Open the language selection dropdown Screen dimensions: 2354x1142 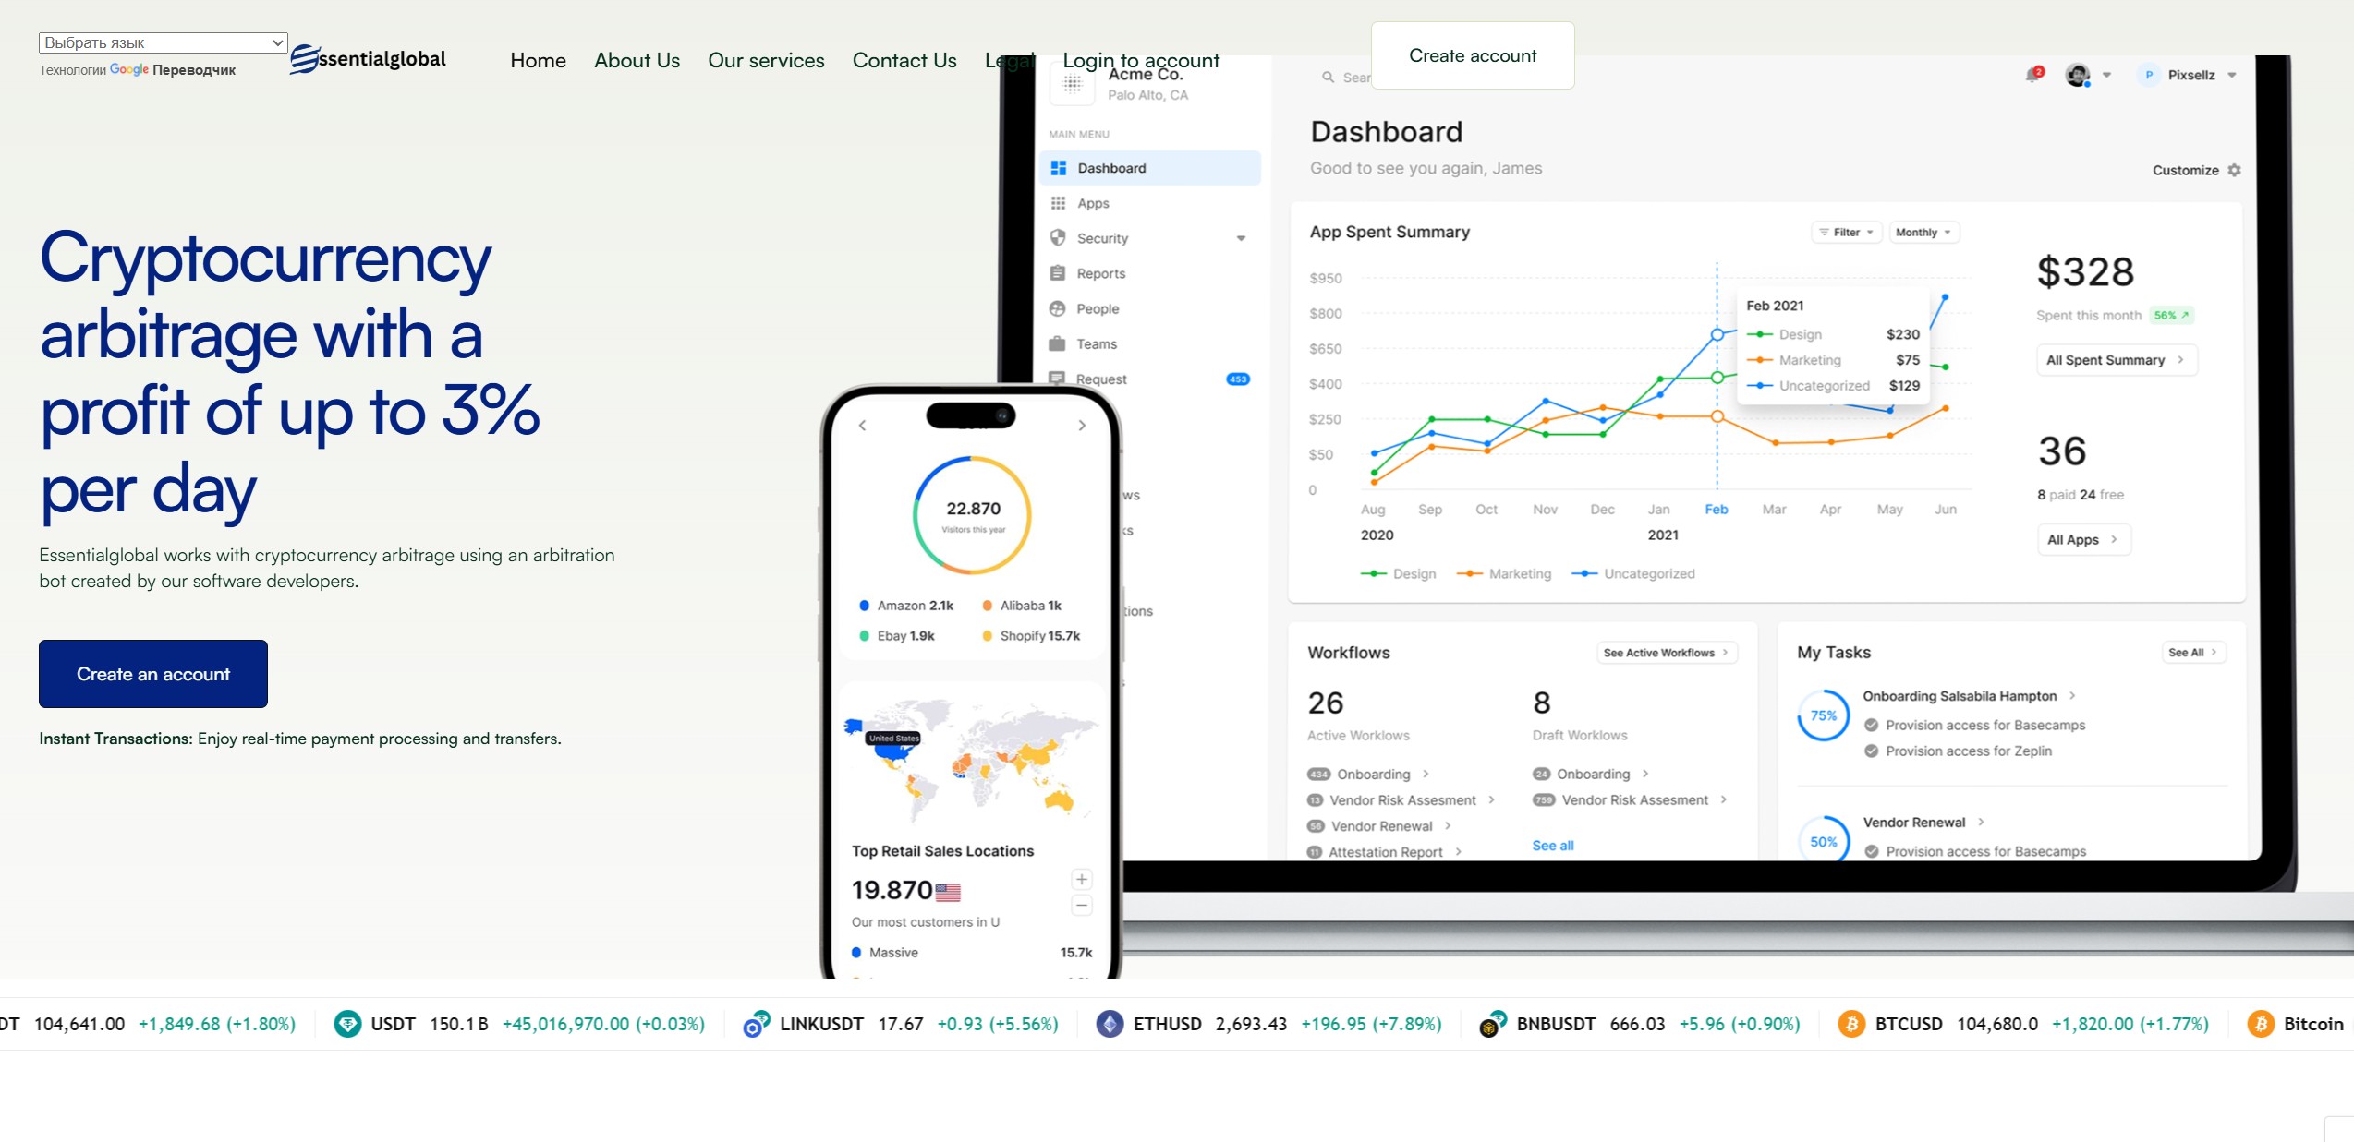coord(163,42)
